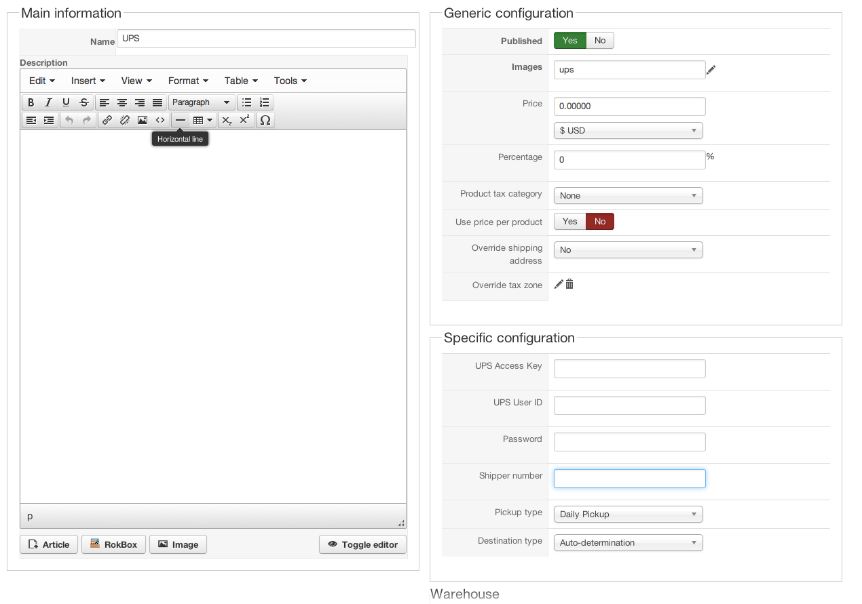Decrease indent in the editor
This screenshot has height=604, width=862.
click(x=31, y=120)
